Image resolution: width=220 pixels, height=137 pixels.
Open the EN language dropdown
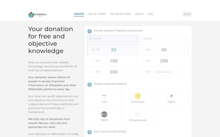tap(187, 14)
